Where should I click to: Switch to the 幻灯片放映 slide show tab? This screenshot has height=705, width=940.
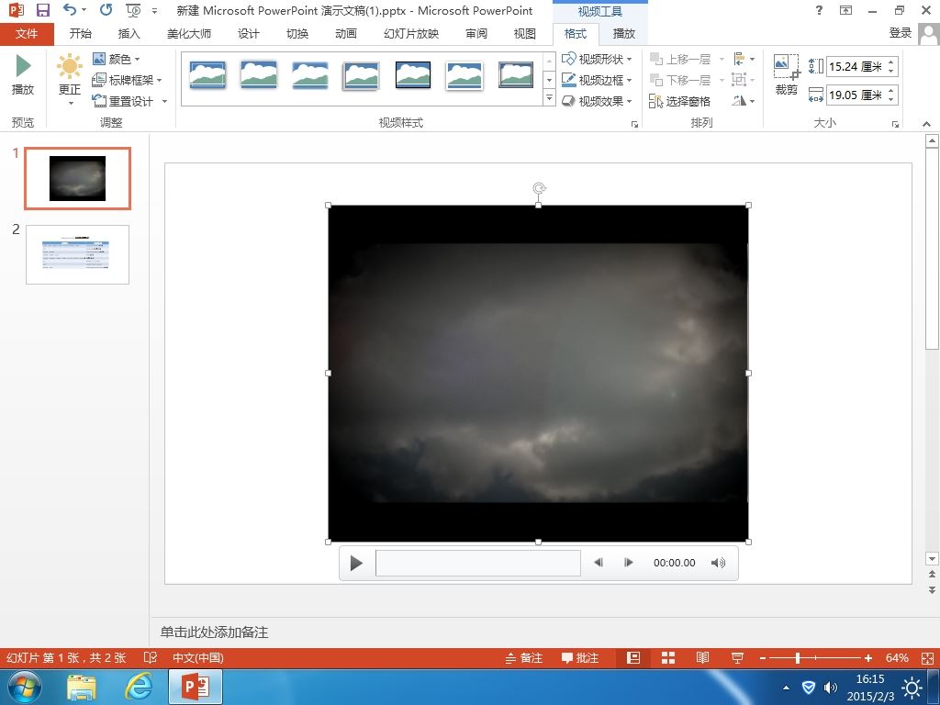coord(411,34)
